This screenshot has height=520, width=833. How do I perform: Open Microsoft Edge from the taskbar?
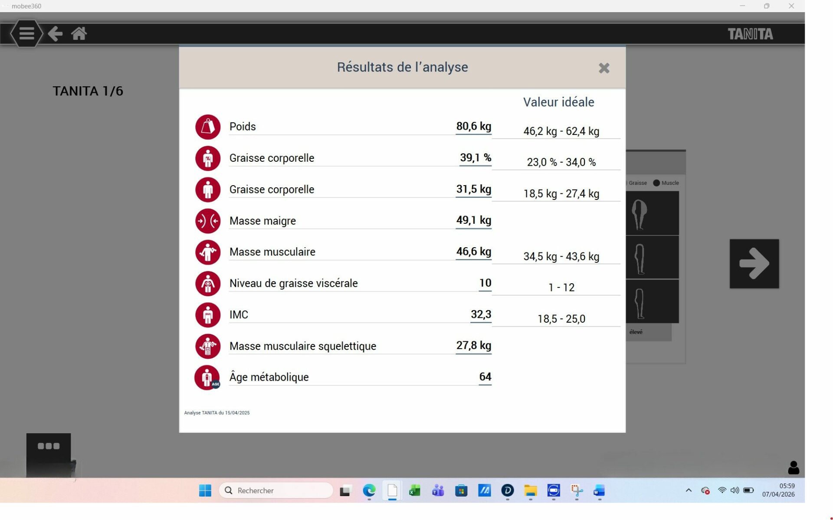tap(369, 491)
